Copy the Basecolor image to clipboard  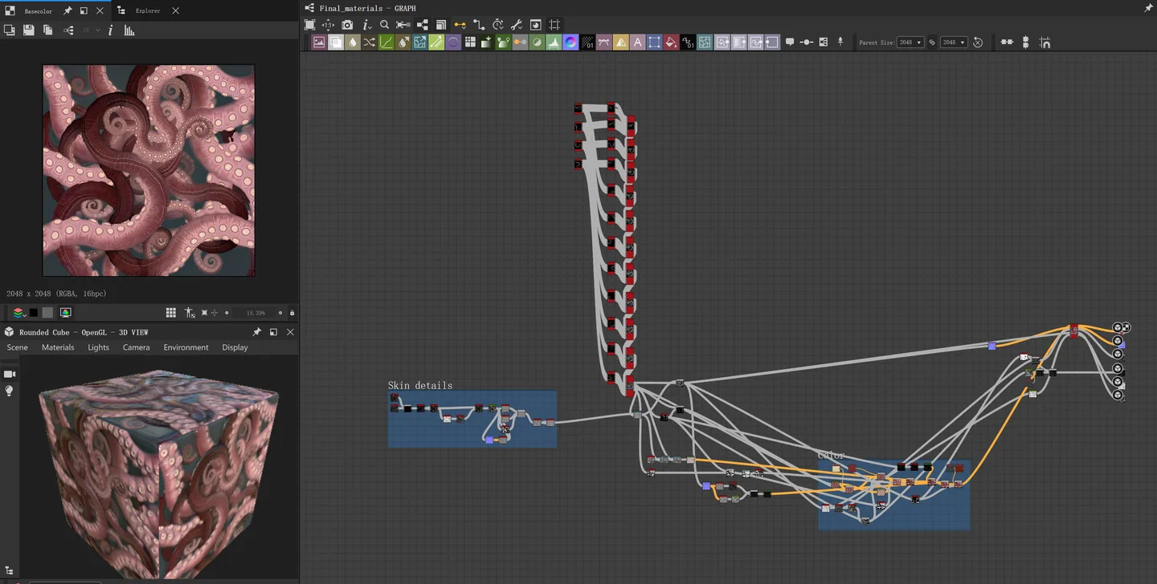tap(48, 30)
